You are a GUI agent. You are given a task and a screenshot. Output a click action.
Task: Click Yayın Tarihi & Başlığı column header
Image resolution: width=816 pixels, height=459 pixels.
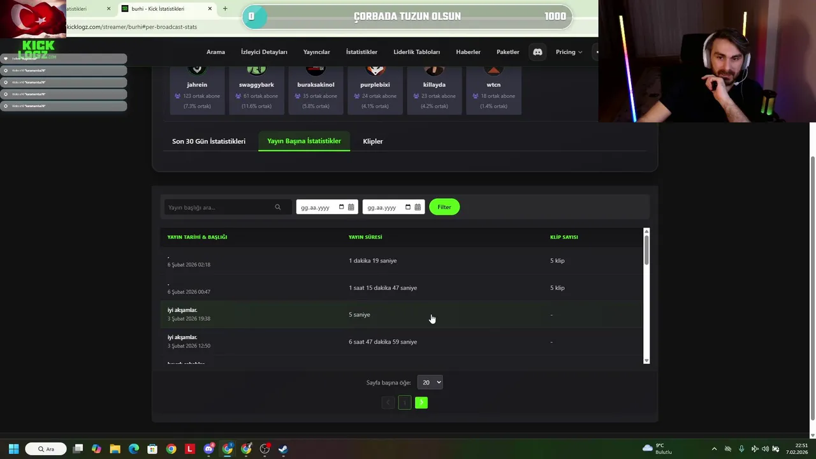197,237
